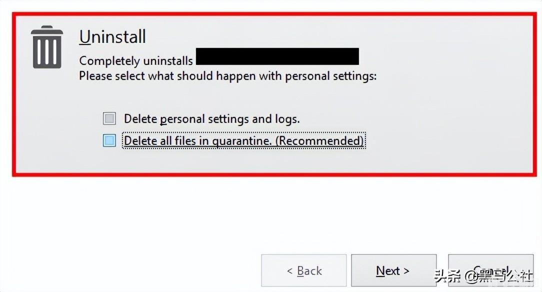Click the empty space left of the Back button
The height and width of the screenshot is (292, 542).
coord(130,270)
